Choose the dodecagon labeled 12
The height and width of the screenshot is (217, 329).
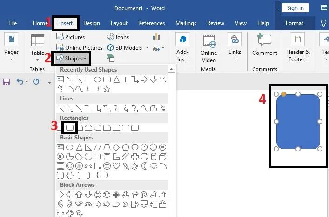(60, 157)
